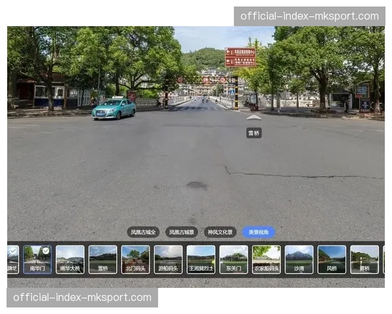Click the 雪桥 navigation arrow on road
The width and height of the screenshot is (392, 314).
pos(253,117)
